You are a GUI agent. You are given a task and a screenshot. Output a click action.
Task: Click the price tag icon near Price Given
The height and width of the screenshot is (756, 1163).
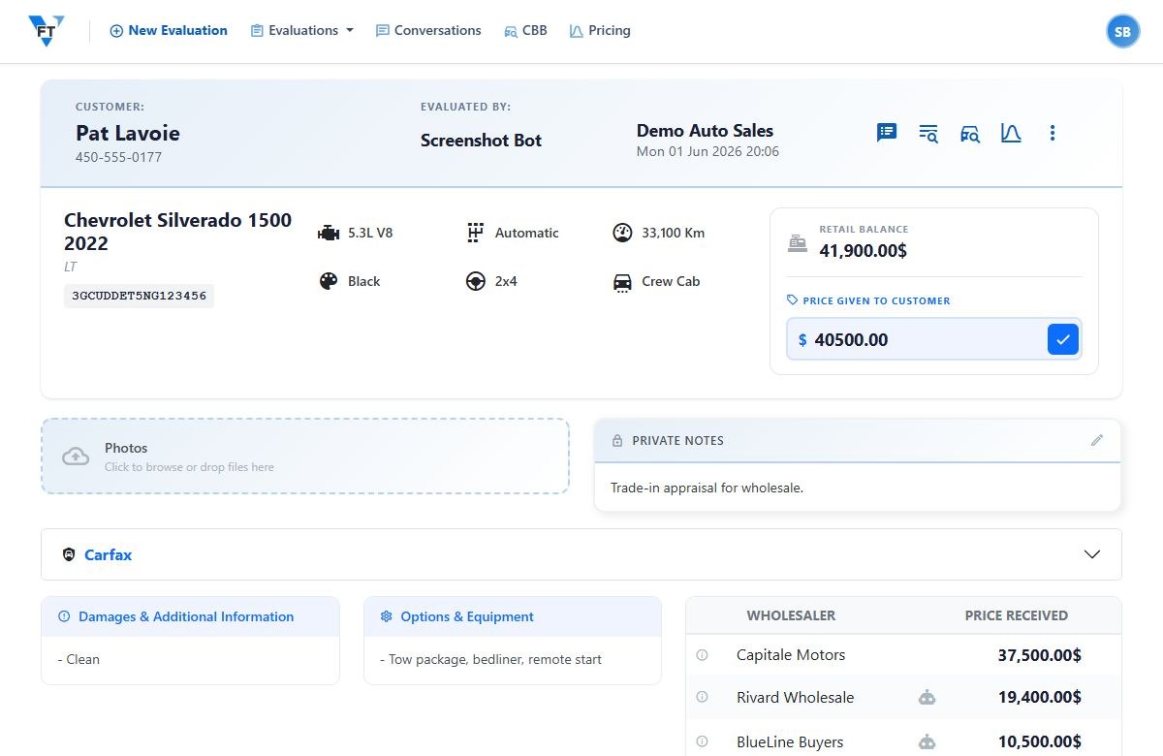coord(793,300)
